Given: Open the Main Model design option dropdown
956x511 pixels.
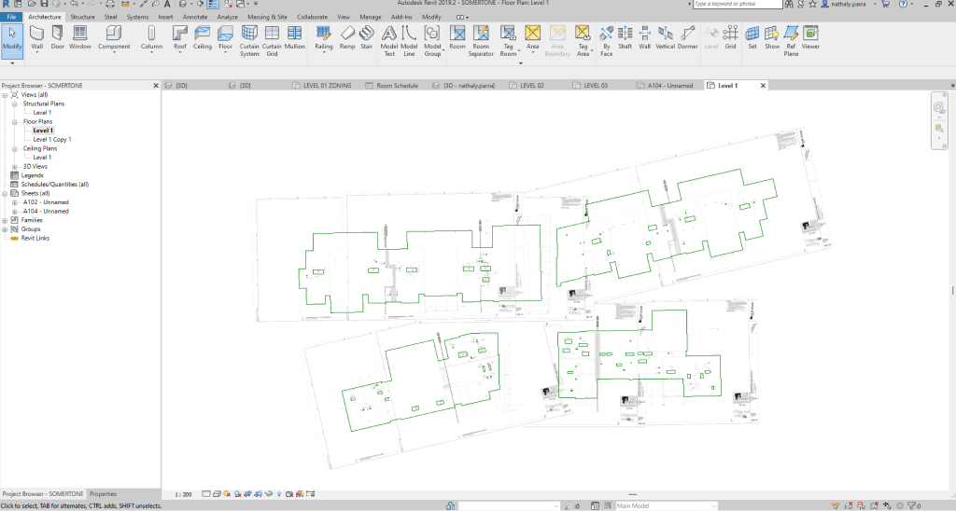Looking at the screenshot, I should [666, 505].
